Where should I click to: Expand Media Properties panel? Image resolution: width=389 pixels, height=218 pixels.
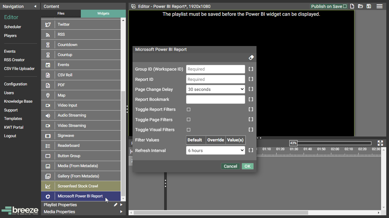[x=121, y=212]
